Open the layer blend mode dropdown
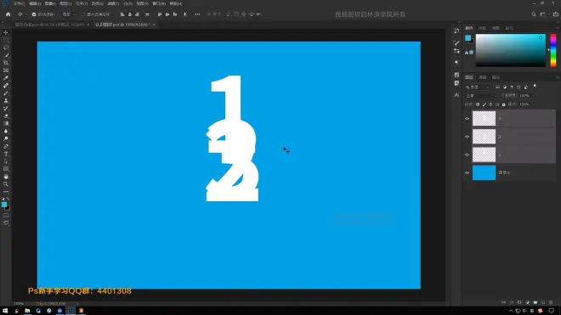561x315 pixels. click(x=481, y=96)
